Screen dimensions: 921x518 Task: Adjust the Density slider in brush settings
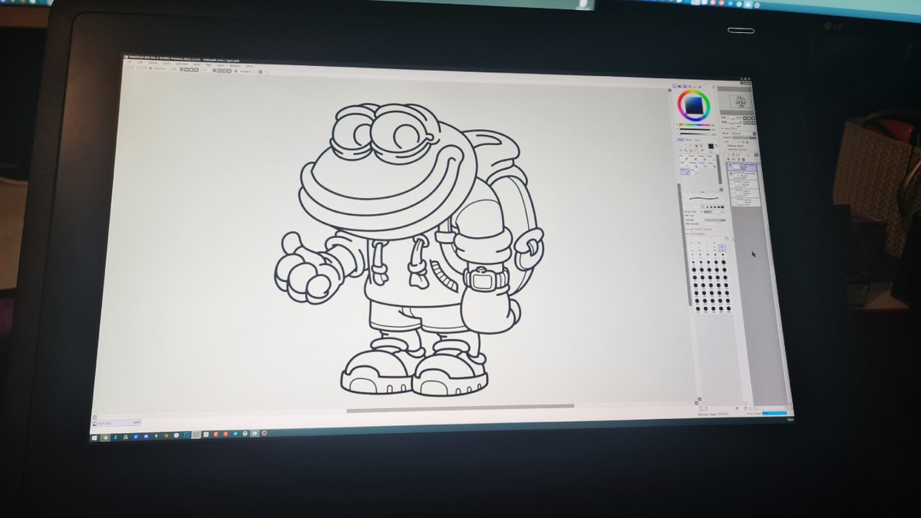pos(715,220)
